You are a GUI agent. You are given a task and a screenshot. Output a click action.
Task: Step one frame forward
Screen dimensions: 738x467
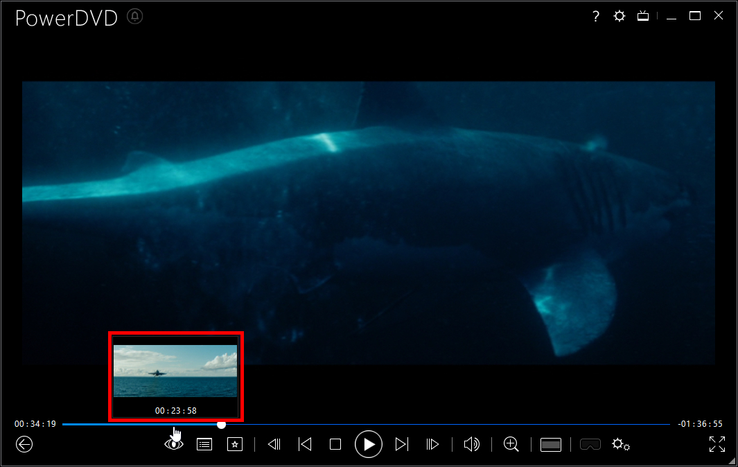click(x=432, y=444)
